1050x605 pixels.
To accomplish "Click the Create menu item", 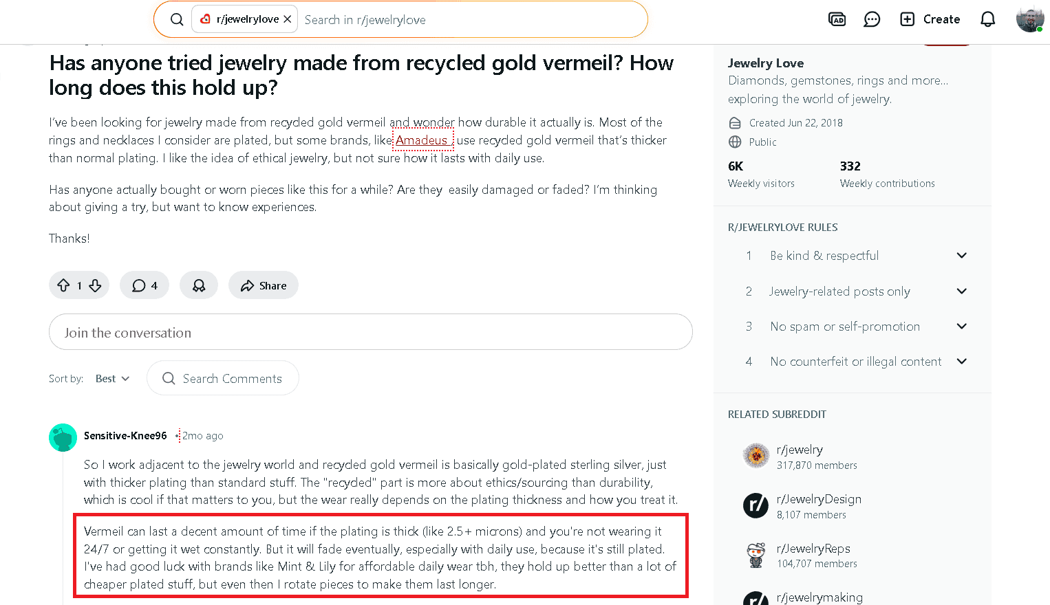I will tap(930, 19).
